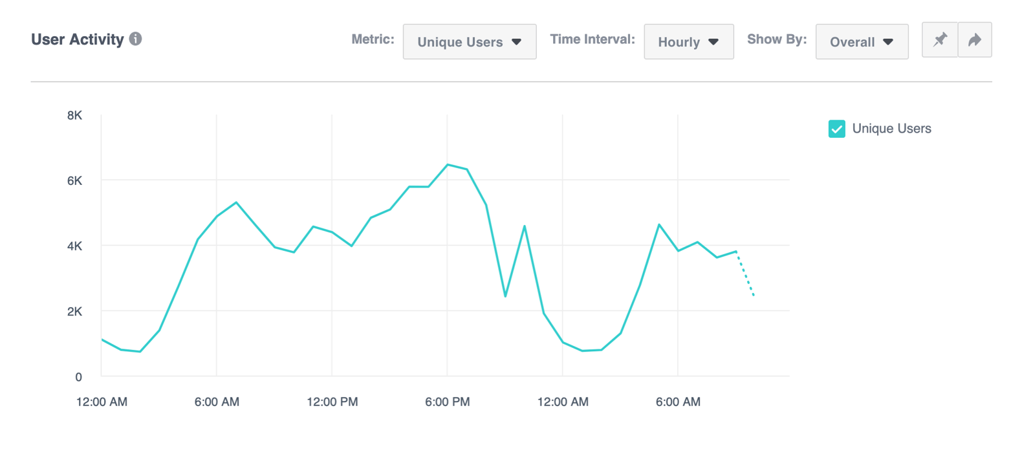Enable the legend checkbox for Unique Users

point(836,129)
